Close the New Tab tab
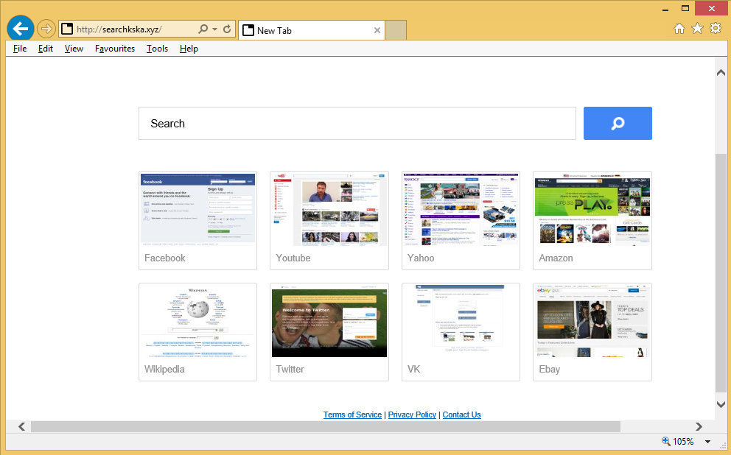 [377, 30]
